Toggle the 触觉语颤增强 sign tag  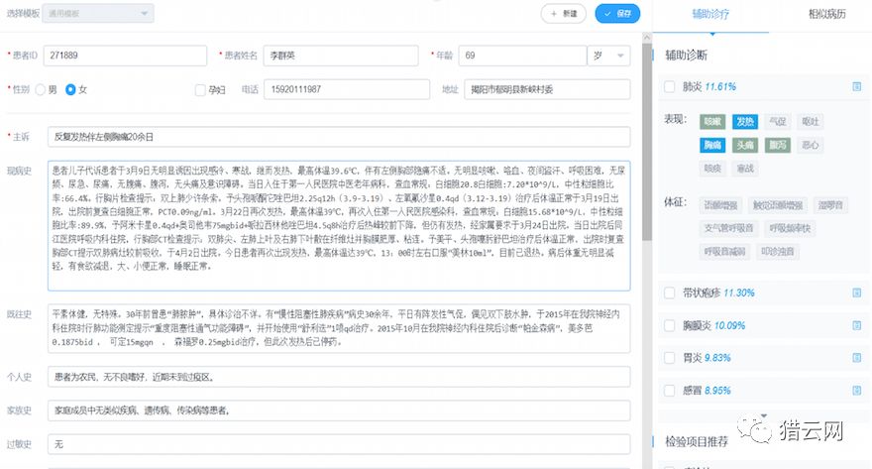coord(778,205)
